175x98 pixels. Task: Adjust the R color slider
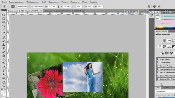(x=169, y=16)
